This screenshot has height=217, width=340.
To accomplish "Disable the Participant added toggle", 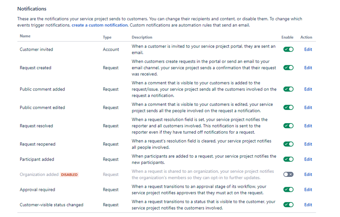I will pyautogui.click(x=288, y=159).
